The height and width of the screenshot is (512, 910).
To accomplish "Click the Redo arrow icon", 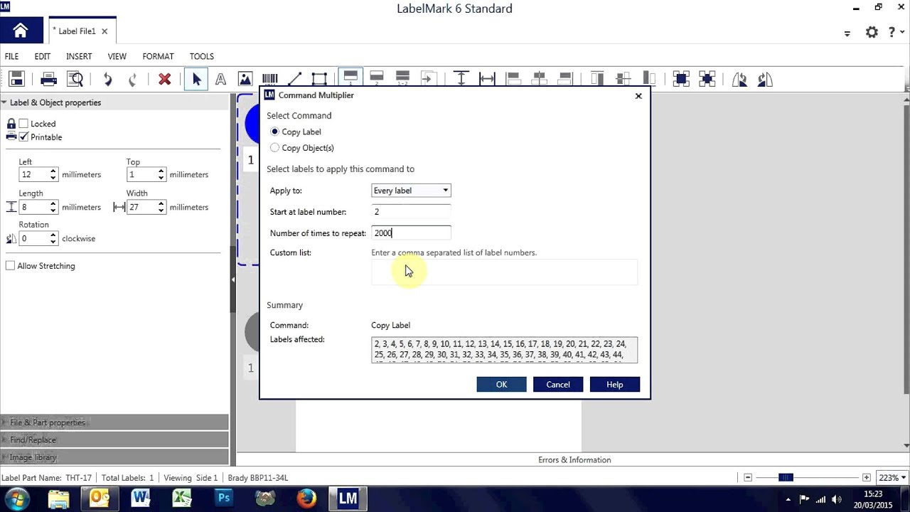I will point(132,79).
